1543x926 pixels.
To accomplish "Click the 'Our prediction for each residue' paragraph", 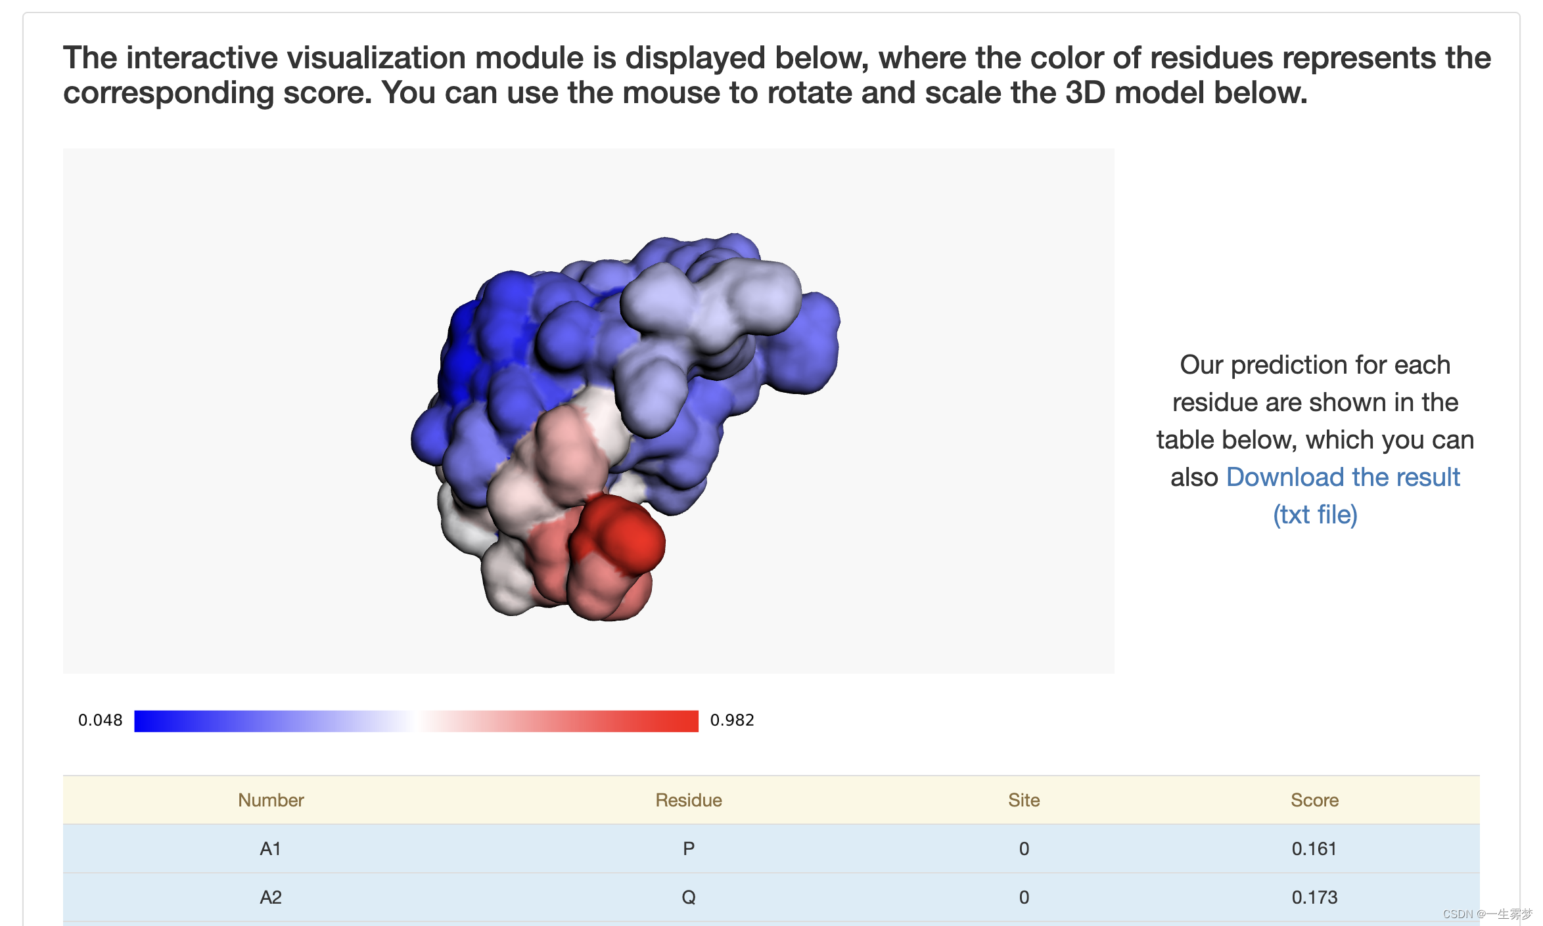I will [1315, 439].
